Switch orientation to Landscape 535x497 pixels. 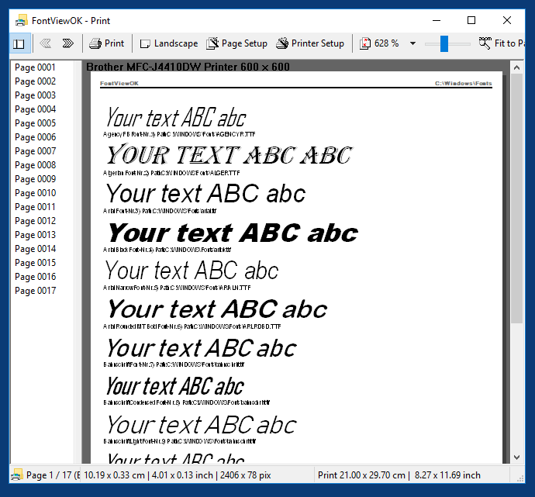click(x=168, y=43)
